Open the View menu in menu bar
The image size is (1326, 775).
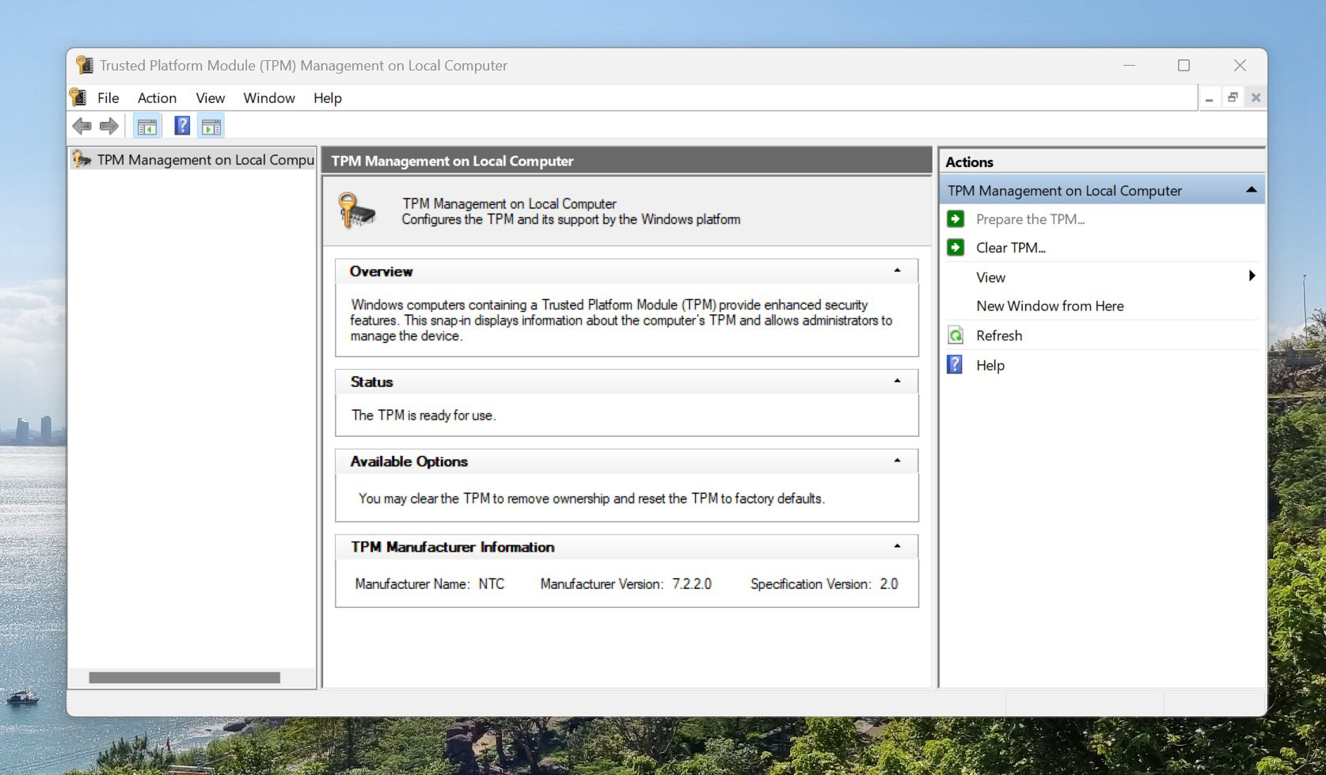pyautogui.click(x=211, y=98)
